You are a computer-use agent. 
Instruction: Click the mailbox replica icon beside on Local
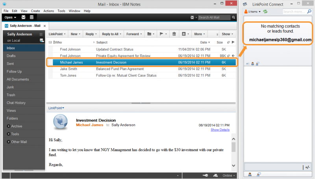coord(42,41)
